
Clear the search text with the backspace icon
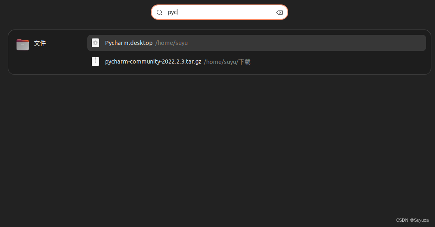click(x=279, y=13)
